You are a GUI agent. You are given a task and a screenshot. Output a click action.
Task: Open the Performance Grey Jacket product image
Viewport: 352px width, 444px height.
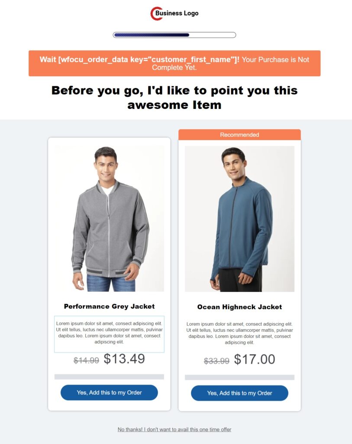[x=109, y=219]
